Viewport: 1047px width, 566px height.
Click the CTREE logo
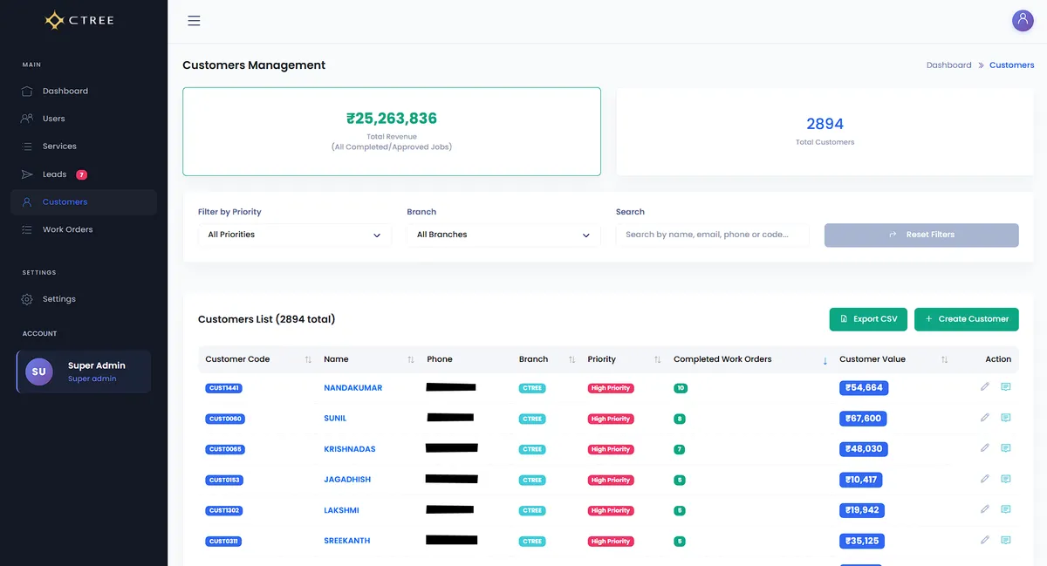click(x=79, y=20)
